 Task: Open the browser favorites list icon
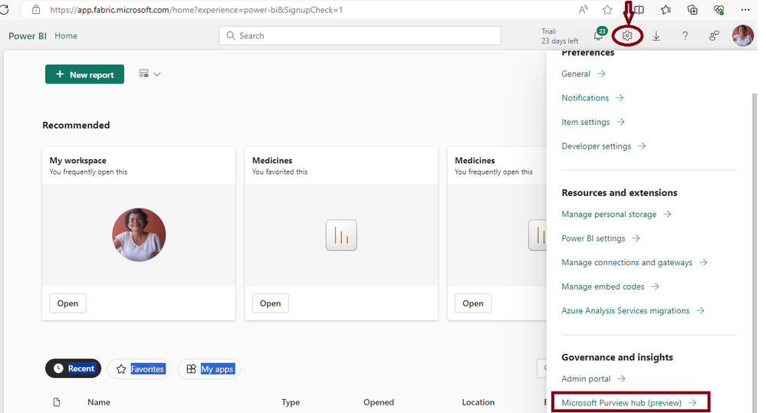click(666, 10)
